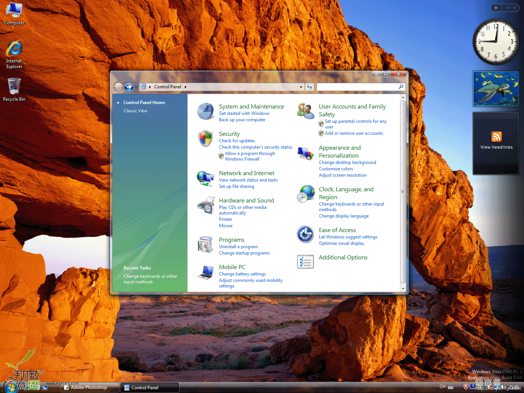Click Change battery settings link
524x393 pixels.
coord(242,274)
